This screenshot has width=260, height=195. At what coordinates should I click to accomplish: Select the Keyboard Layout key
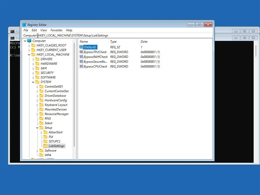coord(56,105)
